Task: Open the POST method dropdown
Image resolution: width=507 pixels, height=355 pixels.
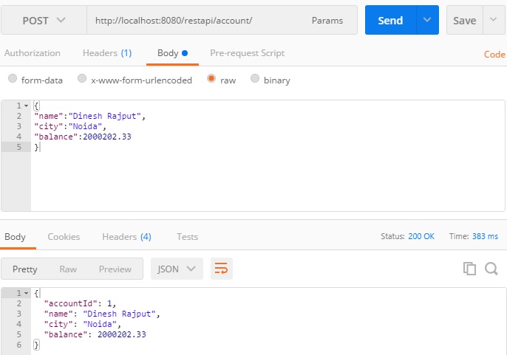Action: (44, 20)
